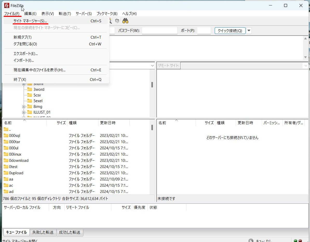The width and height of the screenshot is (310, 242).
Task: Click the local folder tree scrollbar thumb
Action: coord(152,85)
